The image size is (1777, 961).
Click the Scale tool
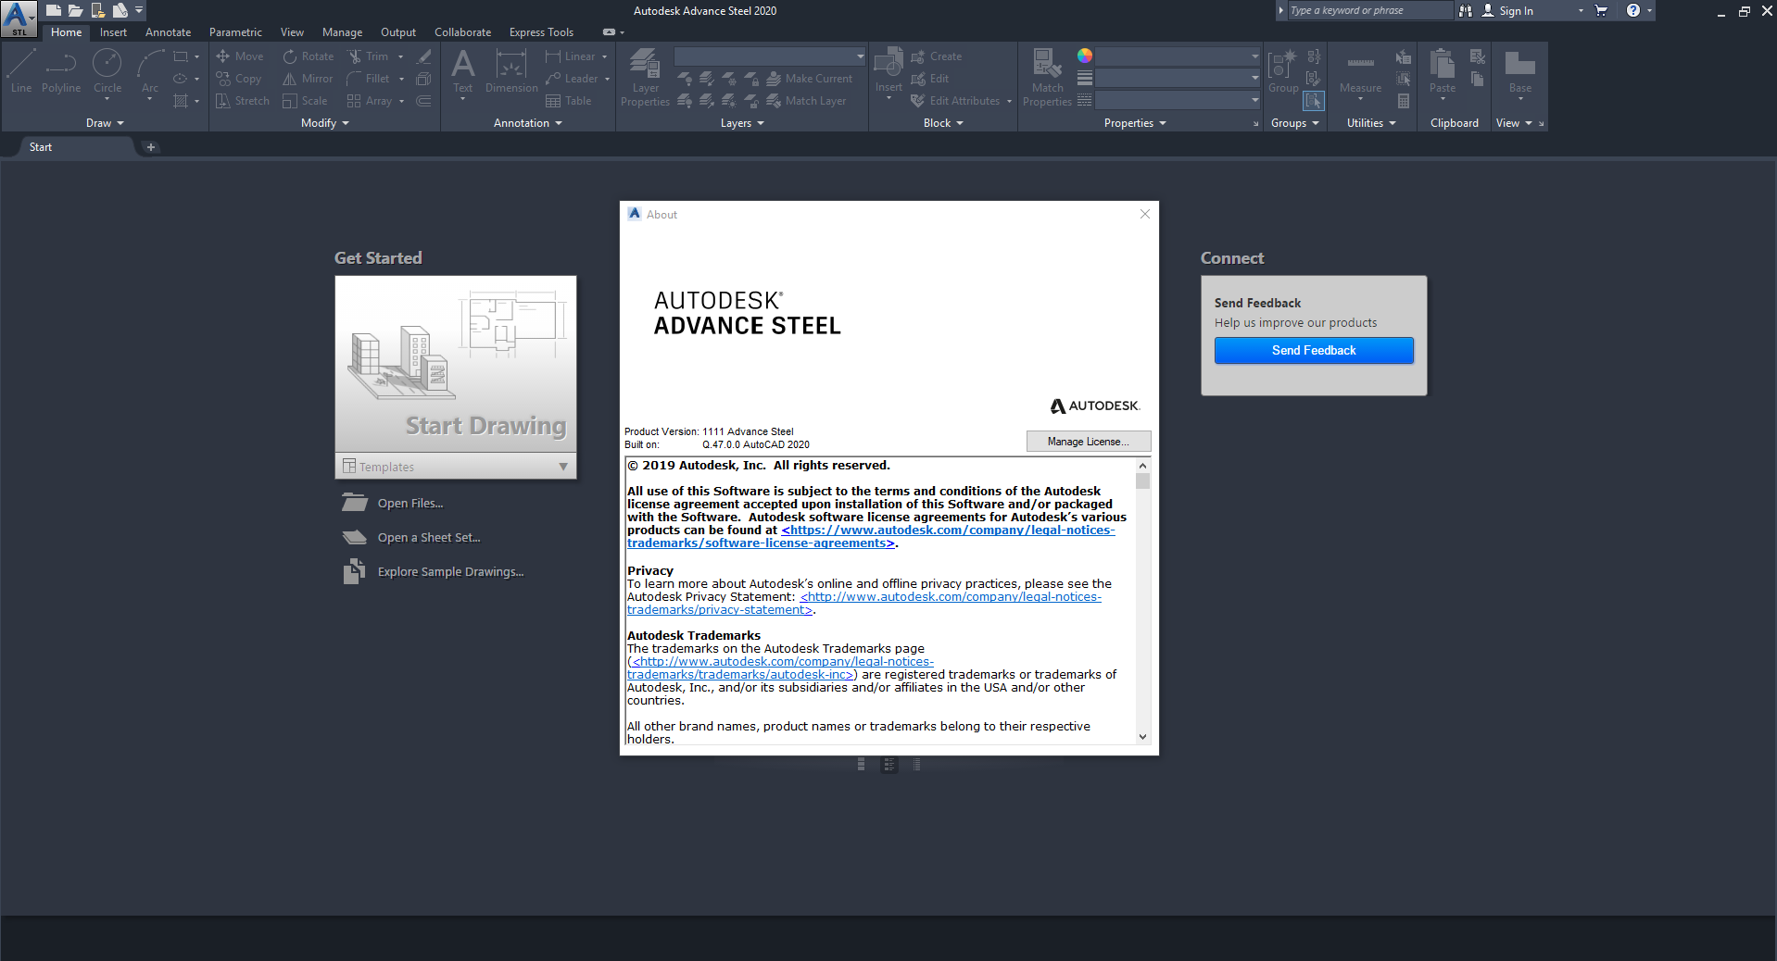coord(305,101)
